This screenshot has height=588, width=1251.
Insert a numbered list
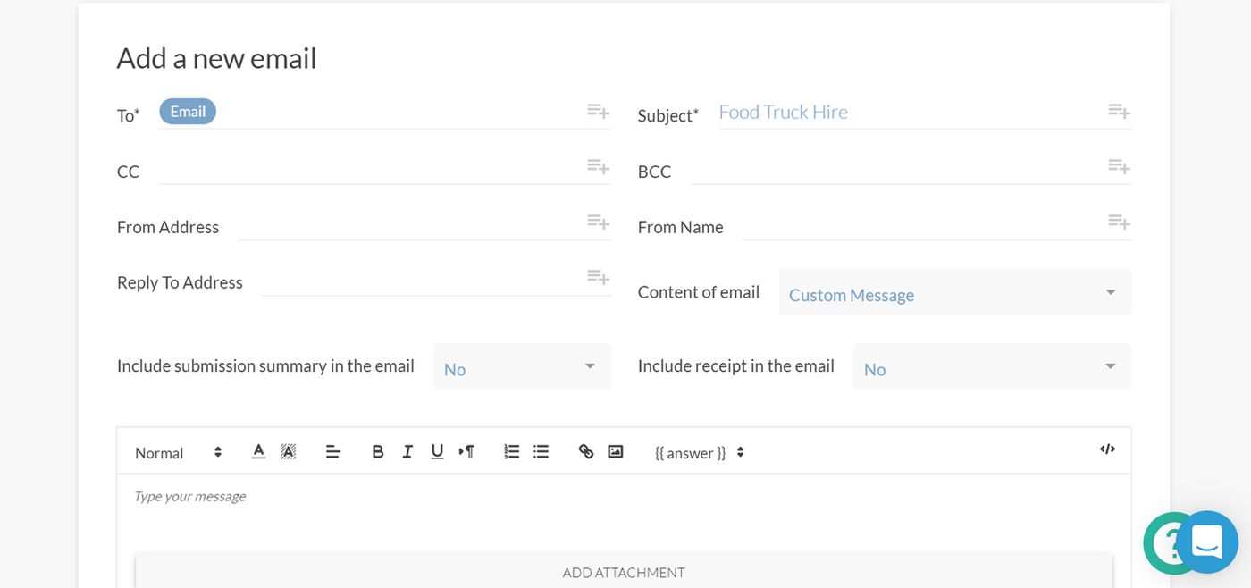511,452
